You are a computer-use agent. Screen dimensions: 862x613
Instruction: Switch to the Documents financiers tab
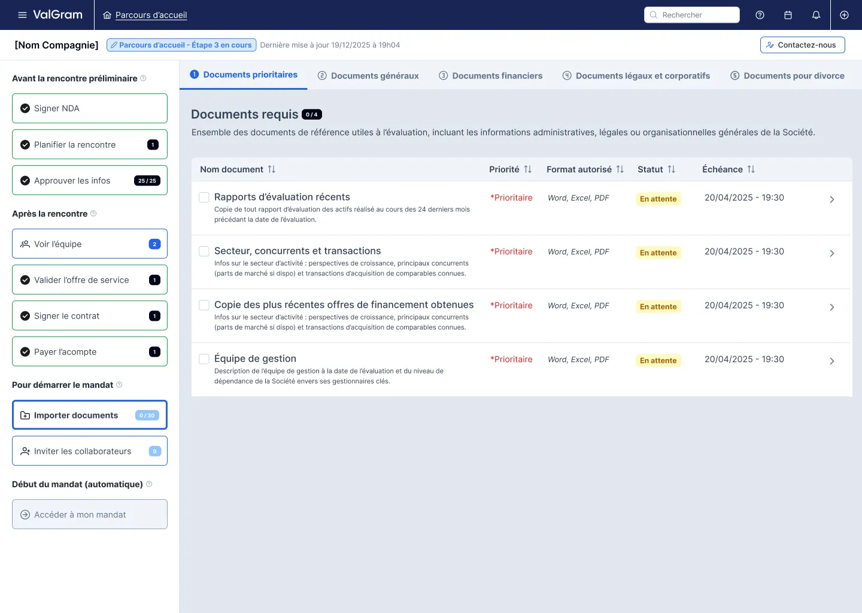pyautogui.click(x=490, y=75)
